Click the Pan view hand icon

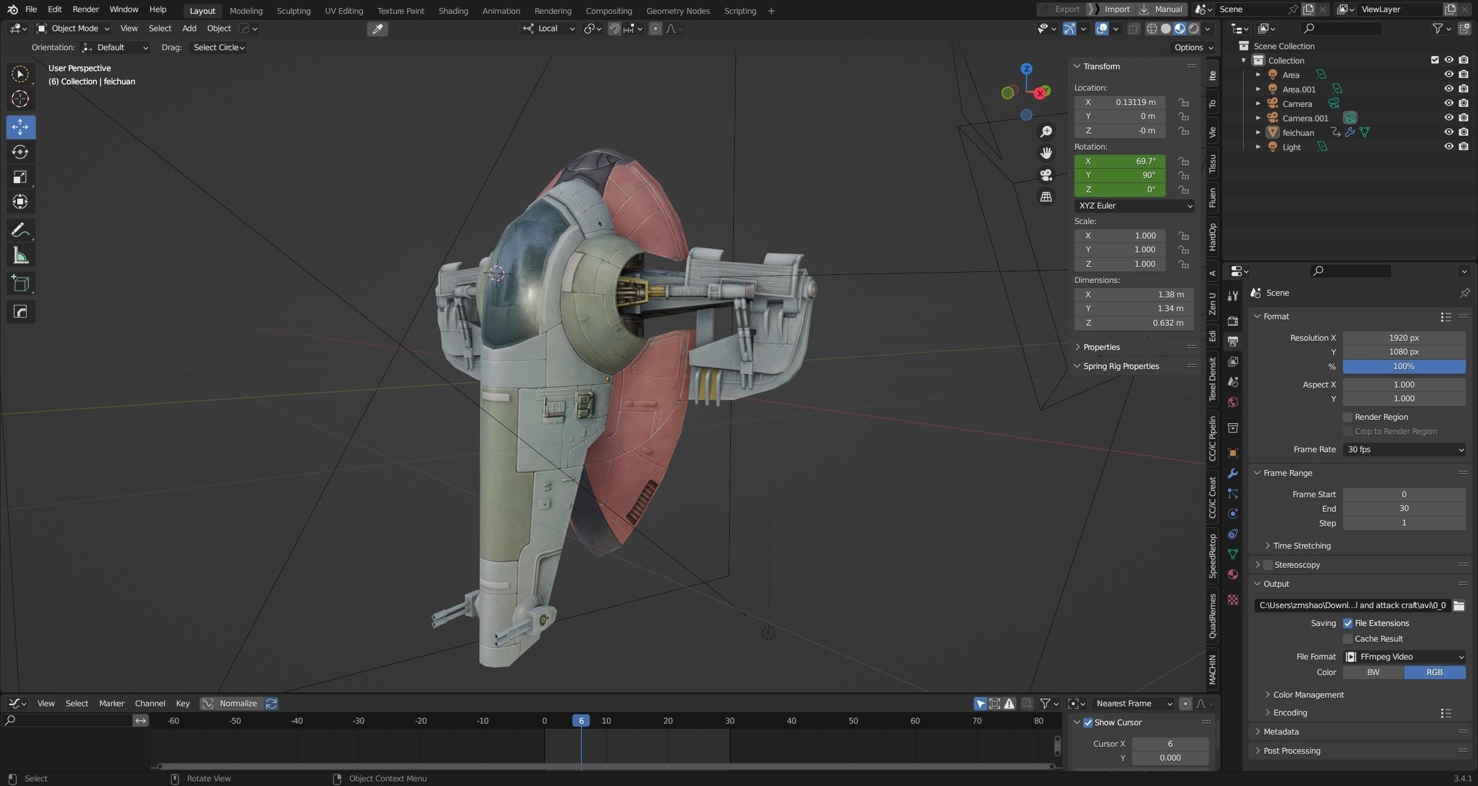pos(1046,153)
